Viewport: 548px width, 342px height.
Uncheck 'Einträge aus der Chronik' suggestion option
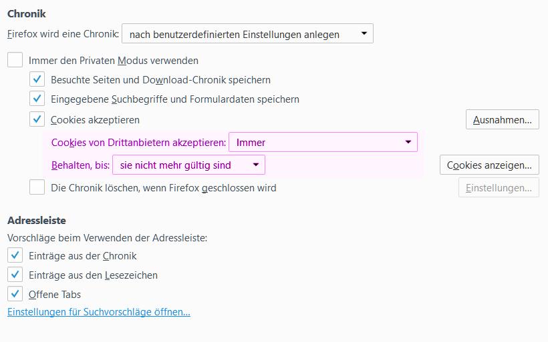click(15, 255)
